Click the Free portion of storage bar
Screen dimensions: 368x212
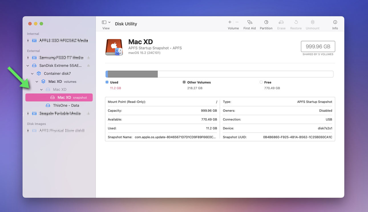coord(245,74)
